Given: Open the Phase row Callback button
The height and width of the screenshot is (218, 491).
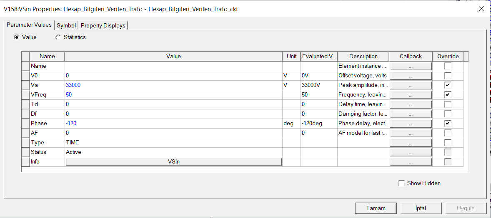Looking at the screenshot, I should 411,124.
